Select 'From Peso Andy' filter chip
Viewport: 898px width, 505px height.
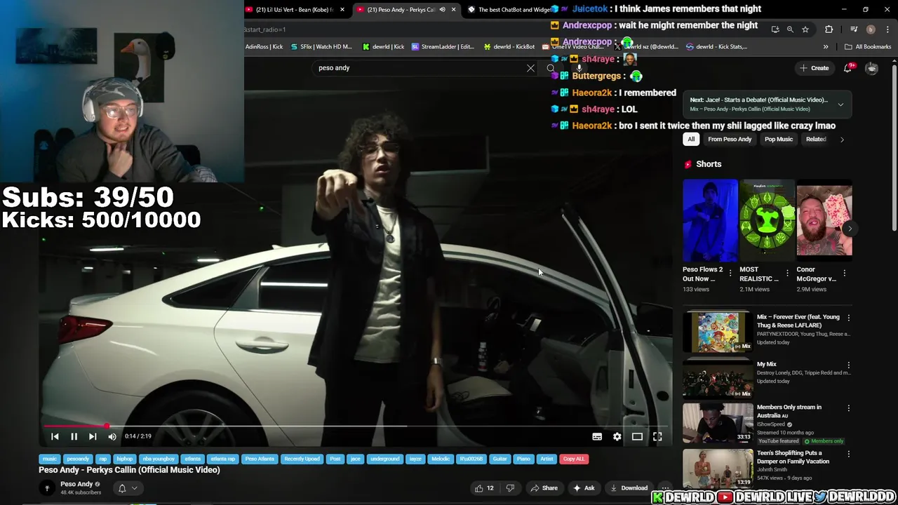pos(730,139)
